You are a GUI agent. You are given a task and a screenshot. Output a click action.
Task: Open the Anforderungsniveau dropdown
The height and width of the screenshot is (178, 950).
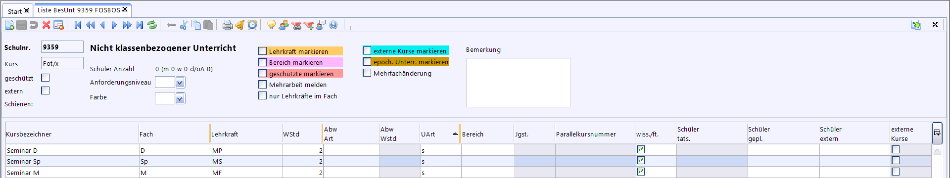pyautogui.click(x=180, y=83)
